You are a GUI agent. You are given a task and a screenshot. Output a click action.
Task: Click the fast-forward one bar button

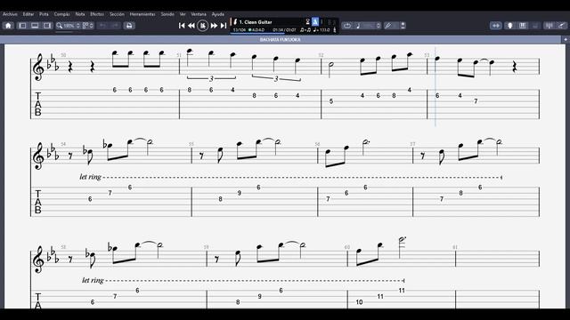pos(214,26)
